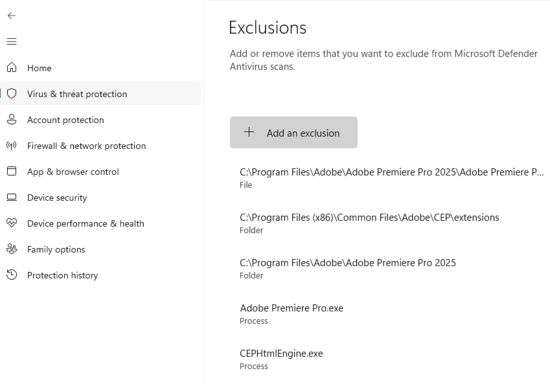Image resolution: width=550 pixels, height=384 pixels.
Task: Click the Account protection person icon
Action: [12, 119]
